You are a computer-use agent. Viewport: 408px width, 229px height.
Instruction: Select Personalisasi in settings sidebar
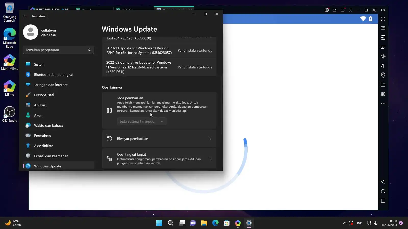click(58, 95)
